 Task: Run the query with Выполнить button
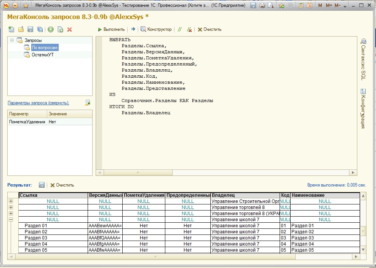point(111,29)
